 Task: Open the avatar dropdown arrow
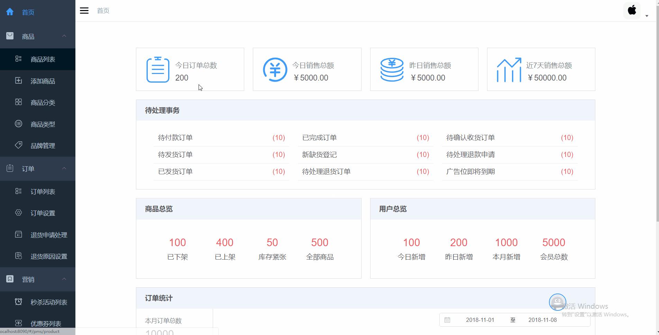[647, 16]
